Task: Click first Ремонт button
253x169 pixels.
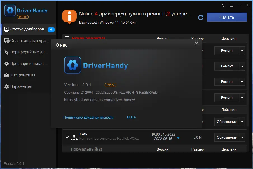Action: tap(227, 51)
